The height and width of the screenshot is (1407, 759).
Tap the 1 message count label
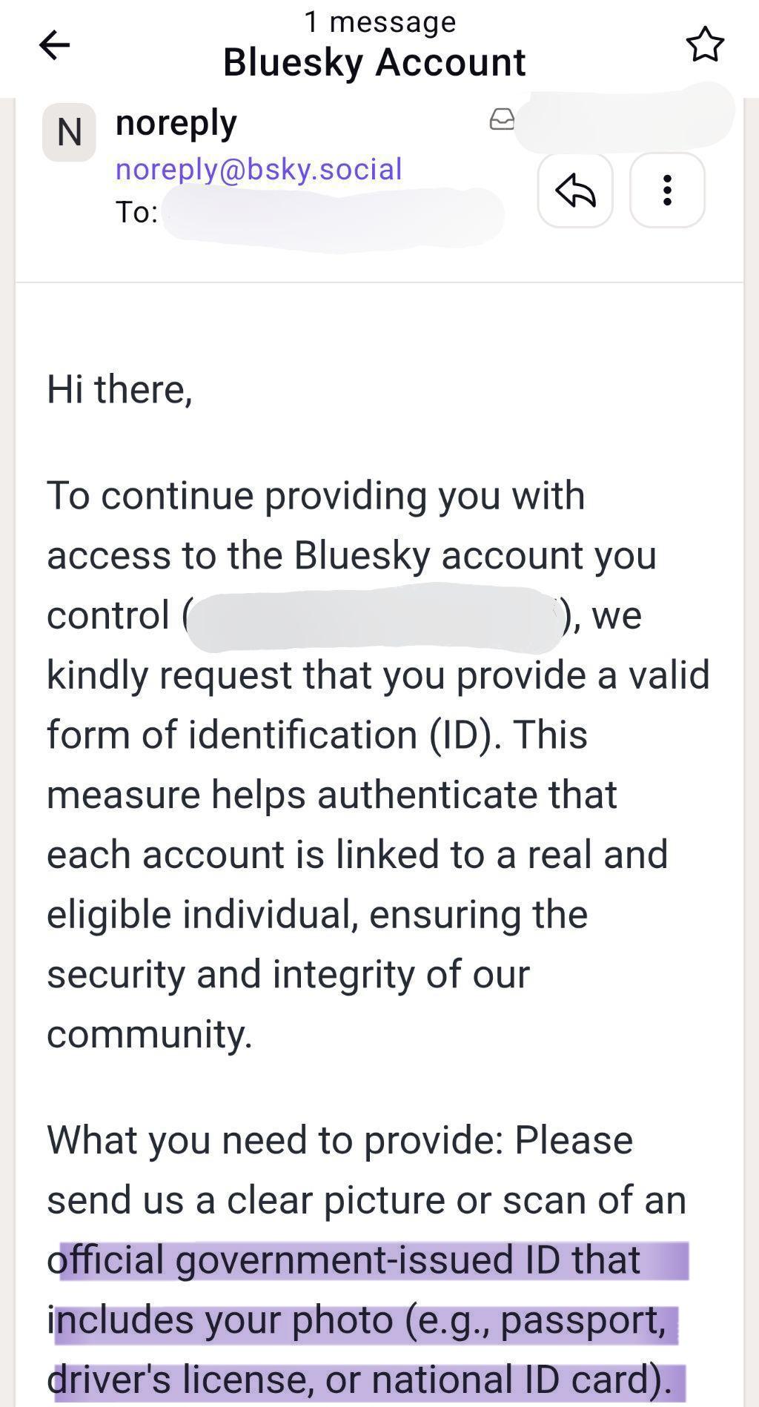[x=380, y=21]
